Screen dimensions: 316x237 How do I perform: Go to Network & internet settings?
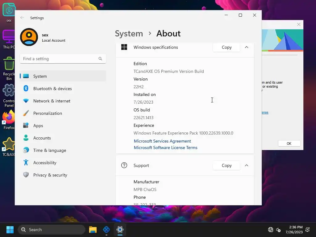[x=63, y=101]
